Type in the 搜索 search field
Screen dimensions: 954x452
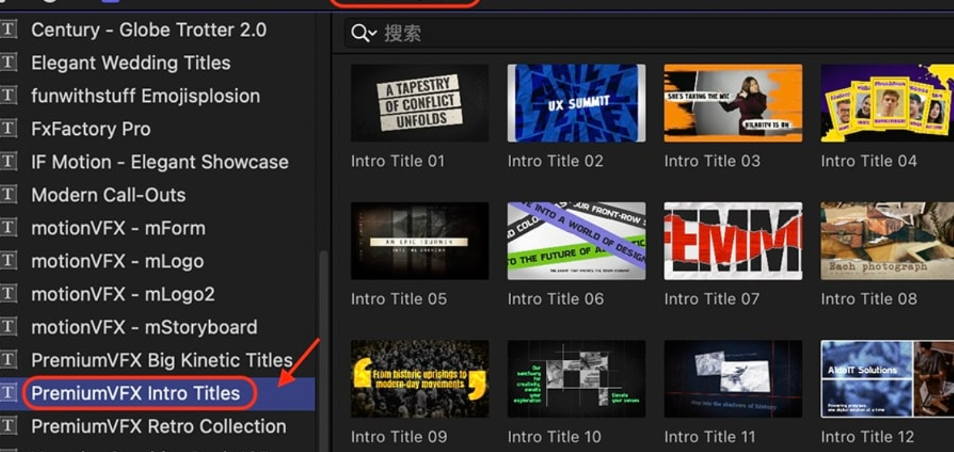pyautogui.click(x=549, y=33)
